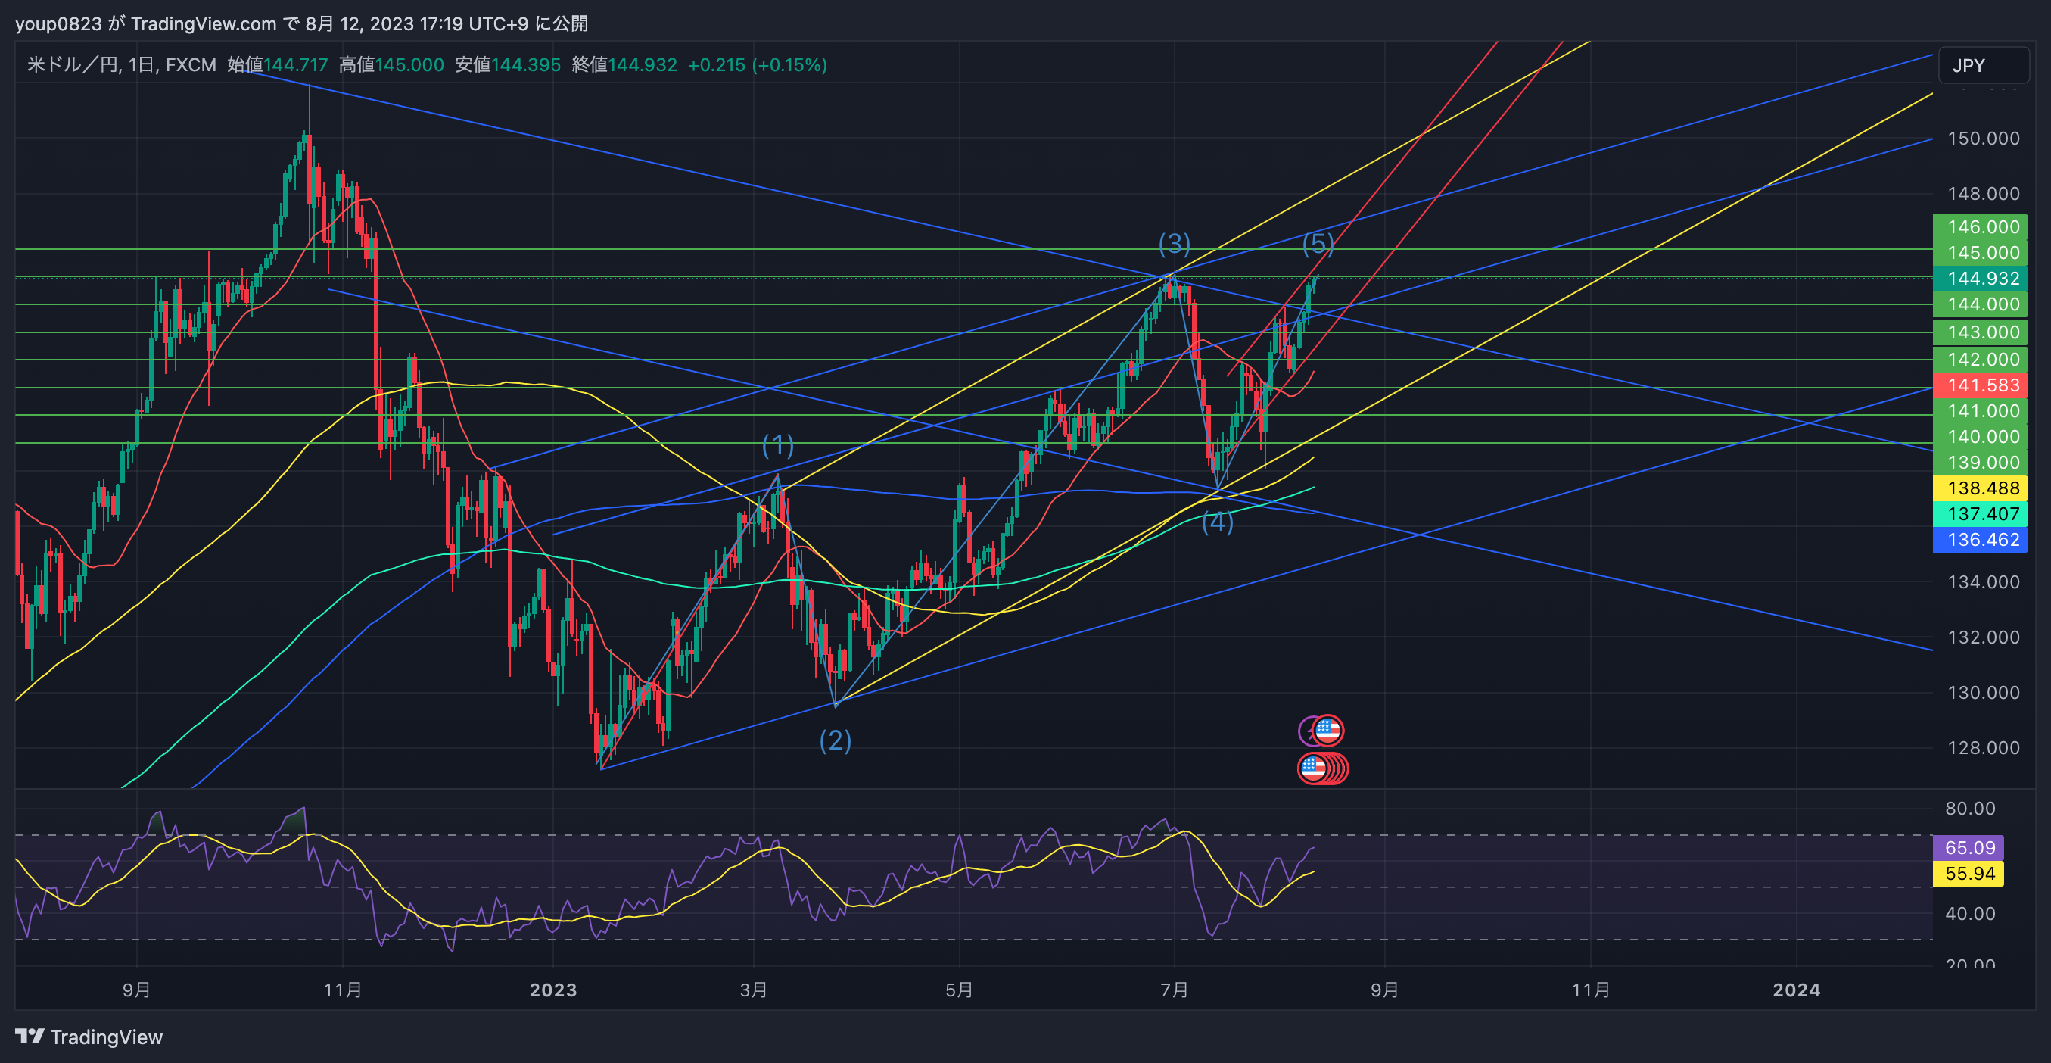Viewport: 2051px width, 1063px height.
Task: Click the teal 137.407 moving average label
Action: click(1980, 513)
